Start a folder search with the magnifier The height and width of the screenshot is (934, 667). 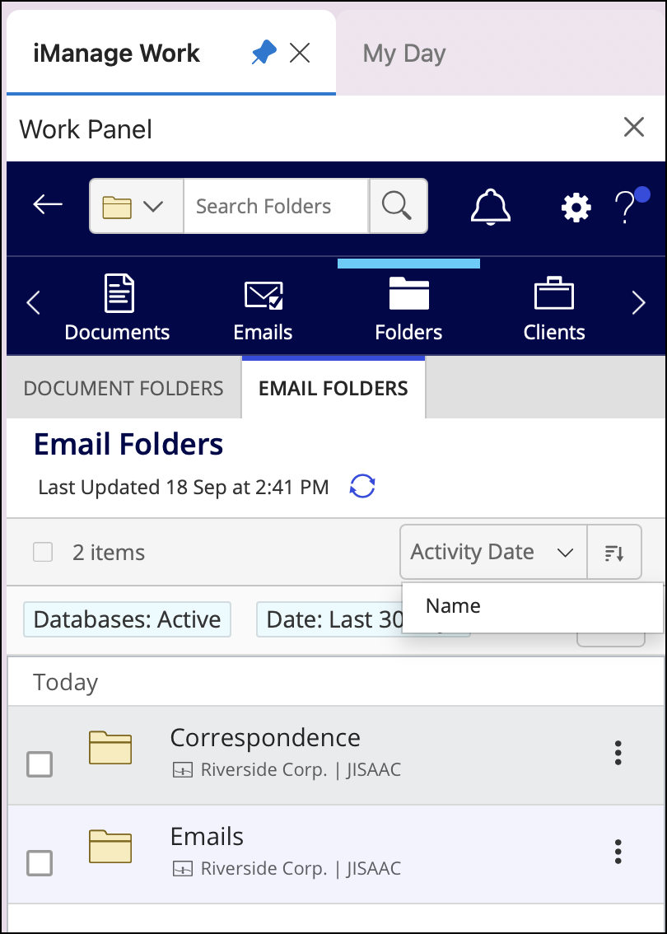(398, 205)
